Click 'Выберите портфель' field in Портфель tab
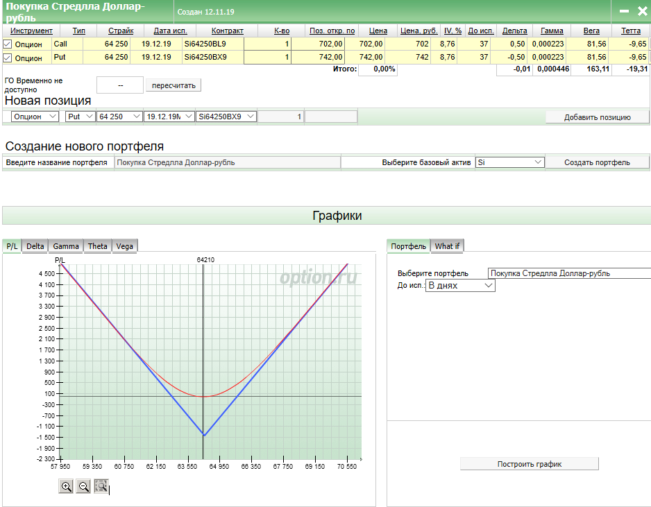The image size is (651, 507). pos(569,273)
